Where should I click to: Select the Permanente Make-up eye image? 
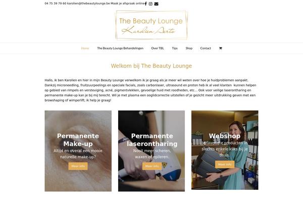point(78,151)
